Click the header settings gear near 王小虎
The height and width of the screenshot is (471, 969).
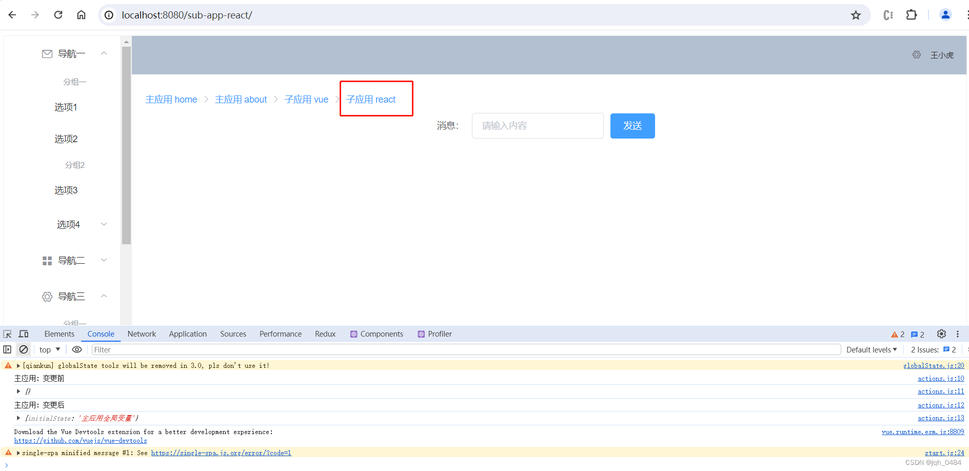click(x=917, y=54)
